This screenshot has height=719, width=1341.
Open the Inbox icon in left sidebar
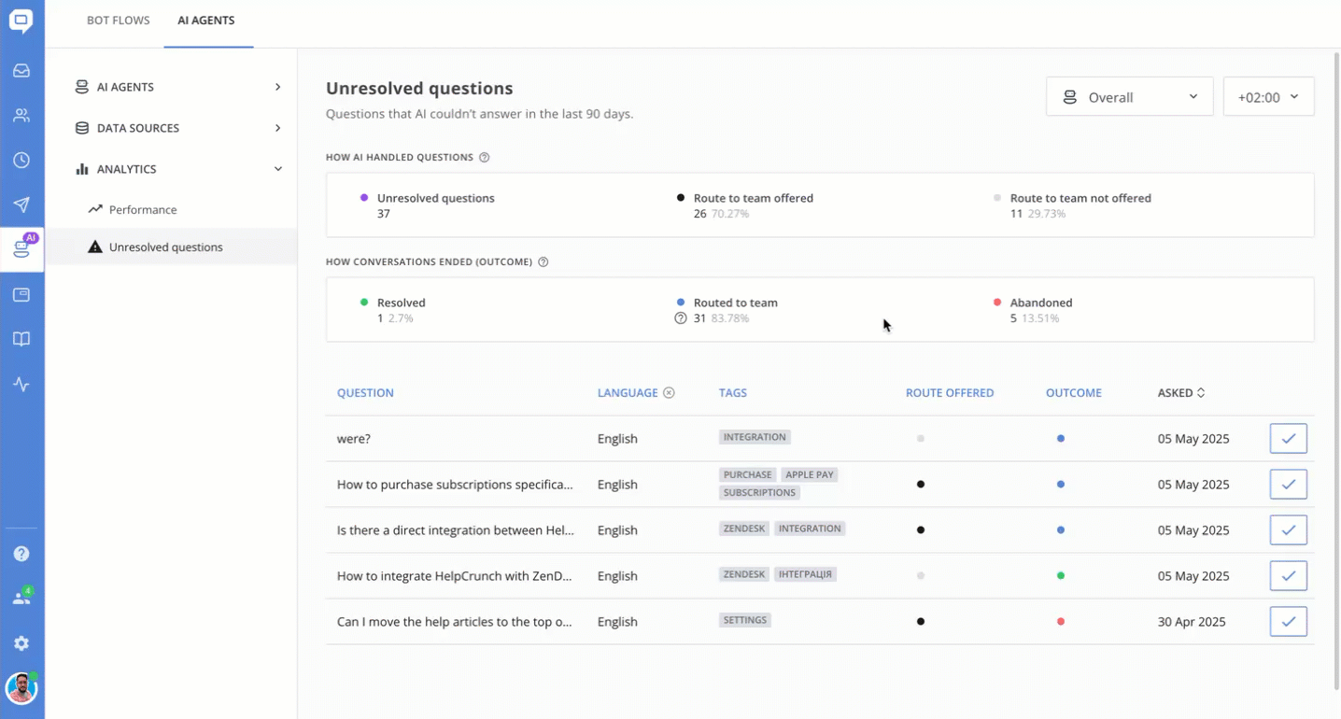pos(21,71)
